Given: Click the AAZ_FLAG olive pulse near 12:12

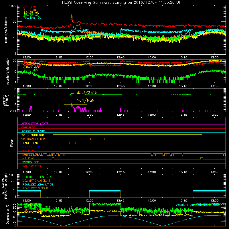Looking at the screenshot, I should coord(53,158).
